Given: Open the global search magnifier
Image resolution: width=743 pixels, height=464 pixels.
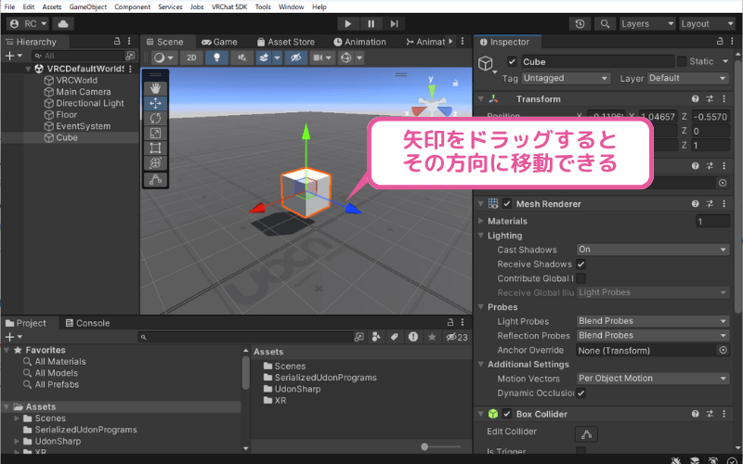Looking at the screenshot, I should tap(605, 24).
